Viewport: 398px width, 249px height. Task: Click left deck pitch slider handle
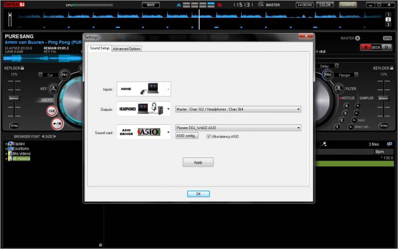pos(14,98)
